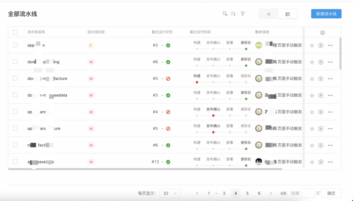Click run number #12
This screenshot has height=201, width=353.
click(x=155, y=161)
